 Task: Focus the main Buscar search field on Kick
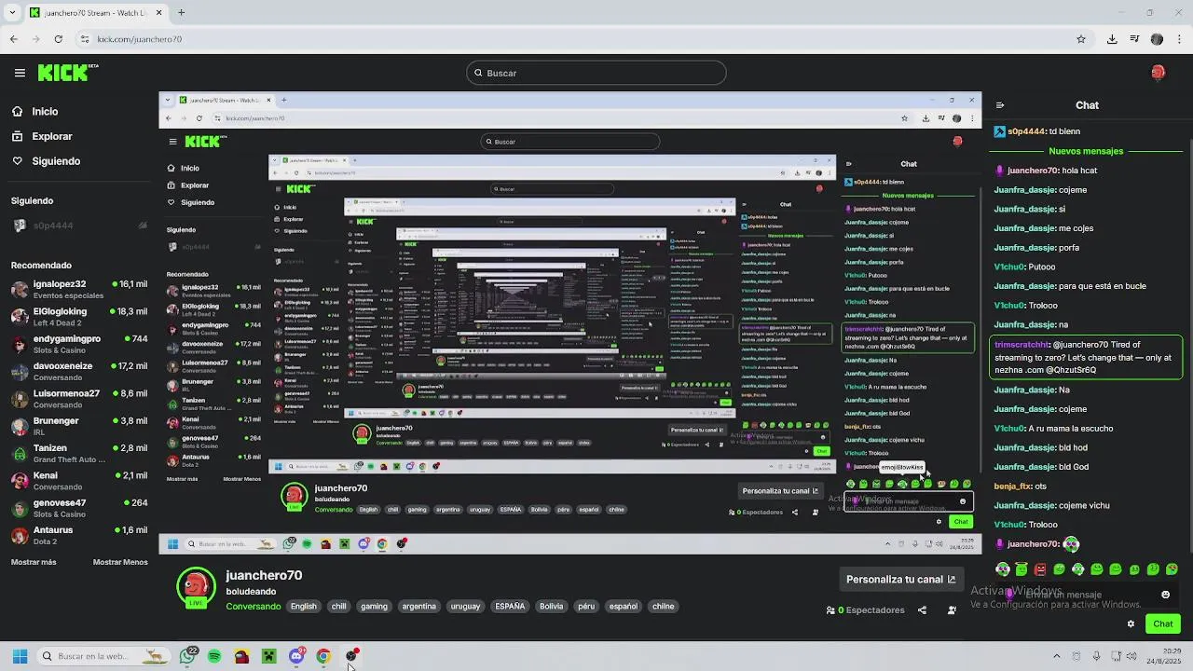coord(596,73)
